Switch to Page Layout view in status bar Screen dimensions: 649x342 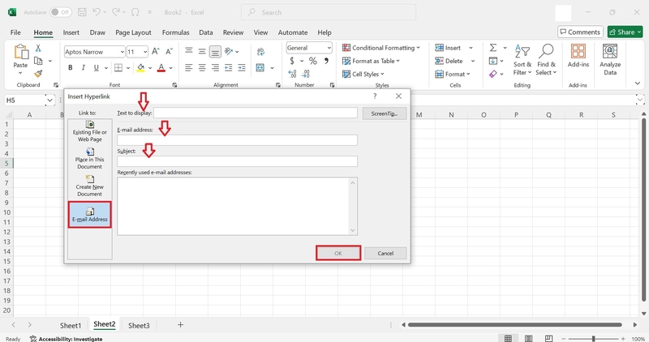tap(529, 338)
